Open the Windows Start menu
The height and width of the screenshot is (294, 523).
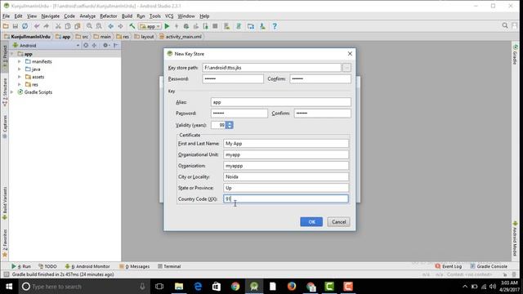9,287
